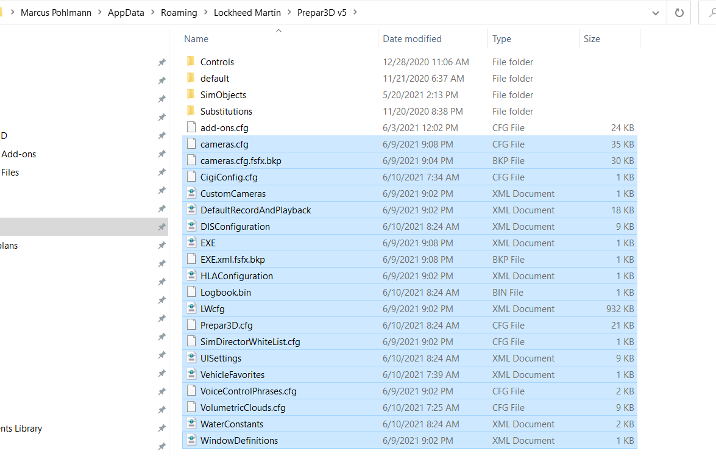Viewport: 716px width, 456px height.
Task: Click the 6/10/2021 7:39 AM date
Action: 420,375
